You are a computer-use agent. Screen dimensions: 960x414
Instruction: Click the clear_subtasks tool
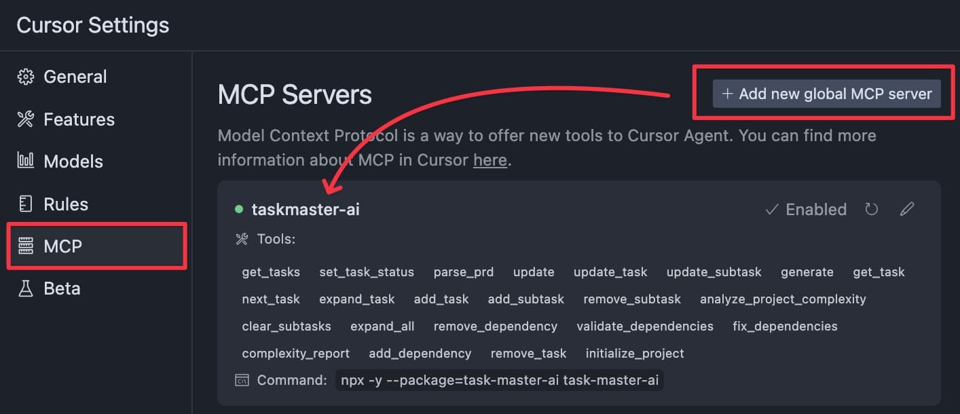[287, 326]
